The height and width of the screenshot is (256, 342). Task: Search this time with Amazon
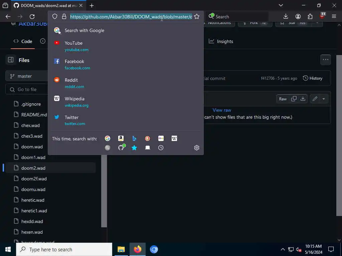pos(121,138)
